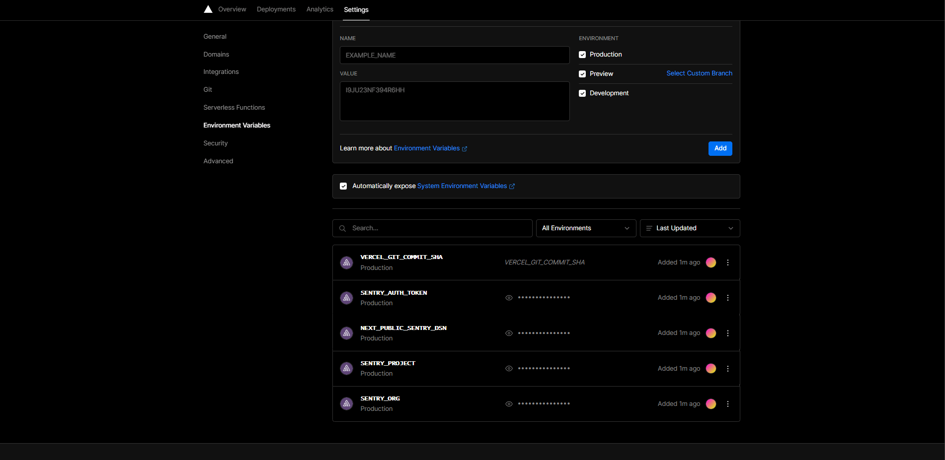Focus the variable NAME input field
Image resolution: width=945 pixels, height=460 pixels.
(455, 55)
